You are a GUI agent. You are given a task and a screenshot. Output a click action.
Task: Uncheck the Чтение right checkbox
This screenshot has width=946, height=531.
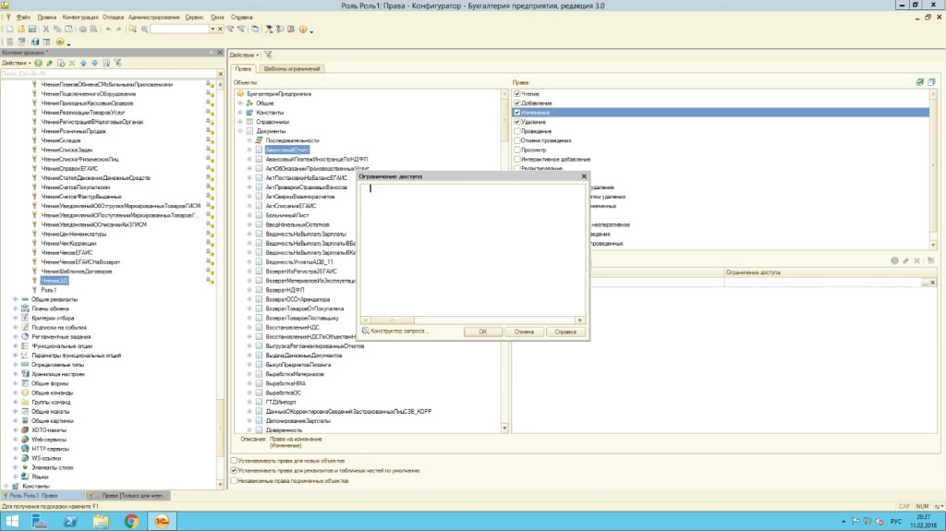[x=517, y=93]
